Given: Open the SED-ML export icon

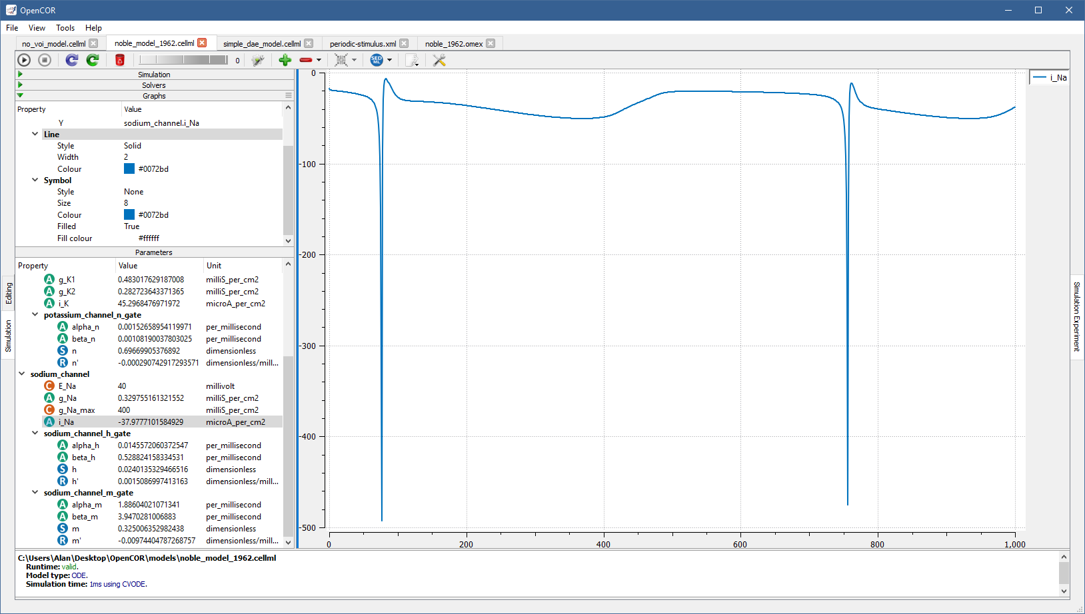Looking at the screenshot, I should [377, 60].
